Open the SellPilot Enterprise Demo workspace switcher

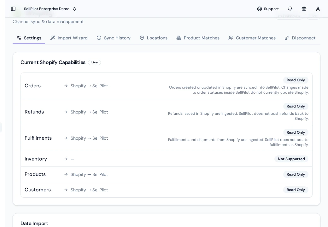click(50, 9)
